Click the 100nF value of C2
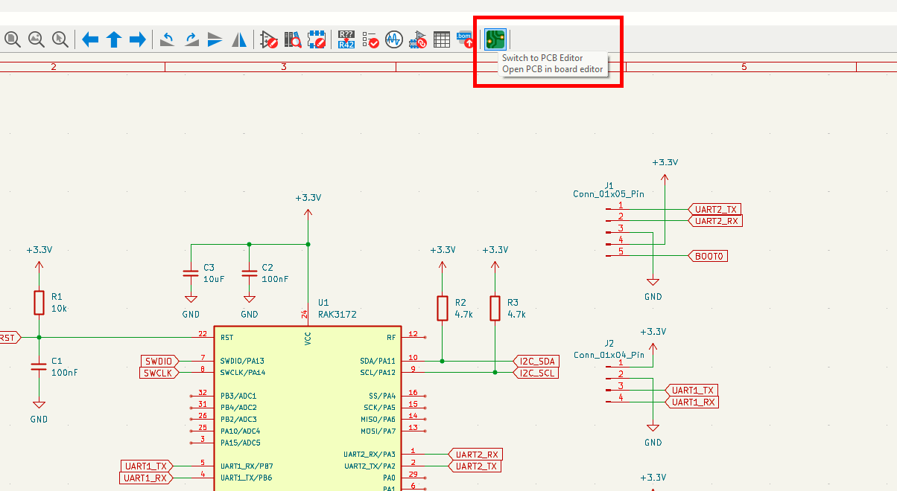Viewport: 897px width, 491px height. (x=275, y=279)
